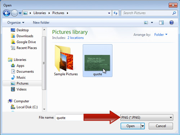
Task: Click the sidebar scrollbar down arrow
Action: click(x=44, y=109)
